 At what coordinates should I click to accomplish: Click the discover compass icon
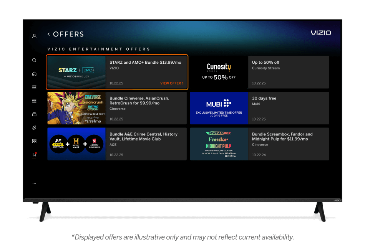(34, 127)
